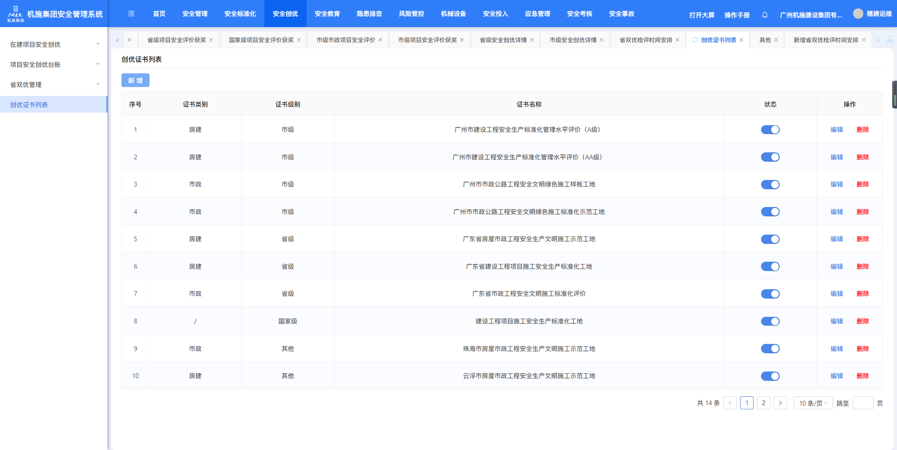Disable the status switch for row 5
Viewport: 897px width, 450px height.
point(770,239)
